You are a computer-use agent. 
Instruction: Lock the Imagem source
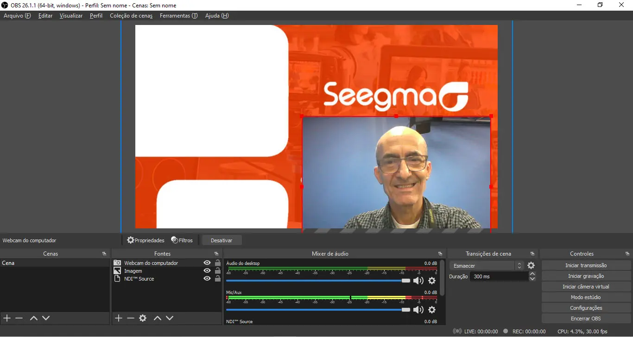(x=218, y=271)
